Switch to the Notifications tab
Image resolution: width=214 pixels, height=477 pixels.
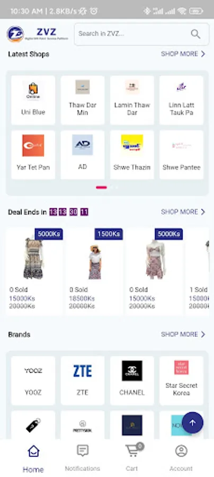pyautogui.click(x=83, y=458)
